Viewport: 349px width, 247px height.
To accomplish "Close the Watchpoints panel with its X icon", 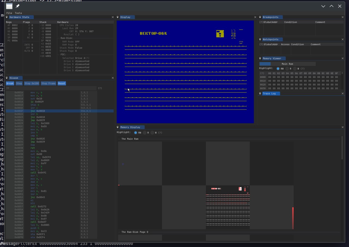I will (x=343, y=39).
